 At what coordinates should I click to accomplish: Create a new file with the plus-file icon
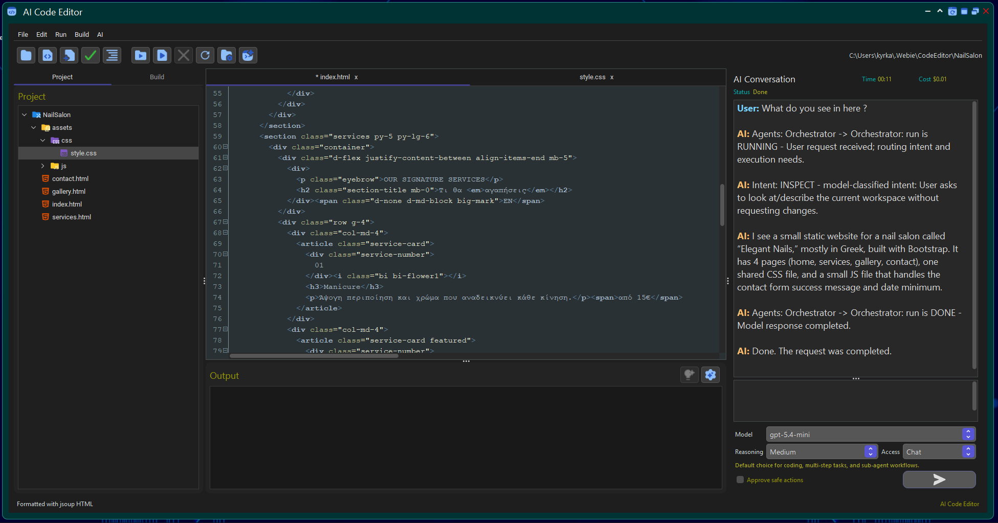tap(69, 55)
